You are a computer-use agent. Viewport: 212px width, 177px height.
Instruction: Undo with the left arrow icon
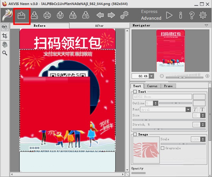100,15
